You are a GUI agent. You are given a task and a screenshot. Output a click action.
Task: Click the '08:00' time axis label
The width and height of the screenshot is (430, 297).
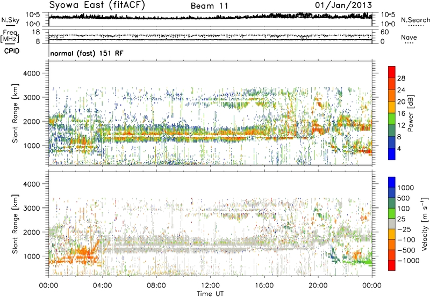coord(156,286)
